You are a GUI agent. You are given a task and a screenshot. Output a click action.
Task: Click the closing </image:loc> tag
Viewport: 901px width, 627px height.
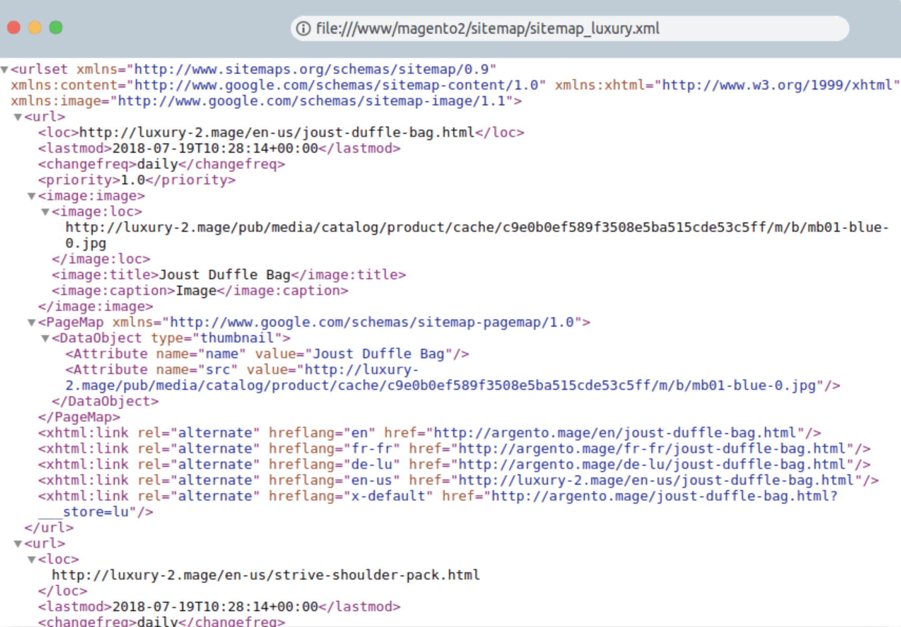click(101, 259)
